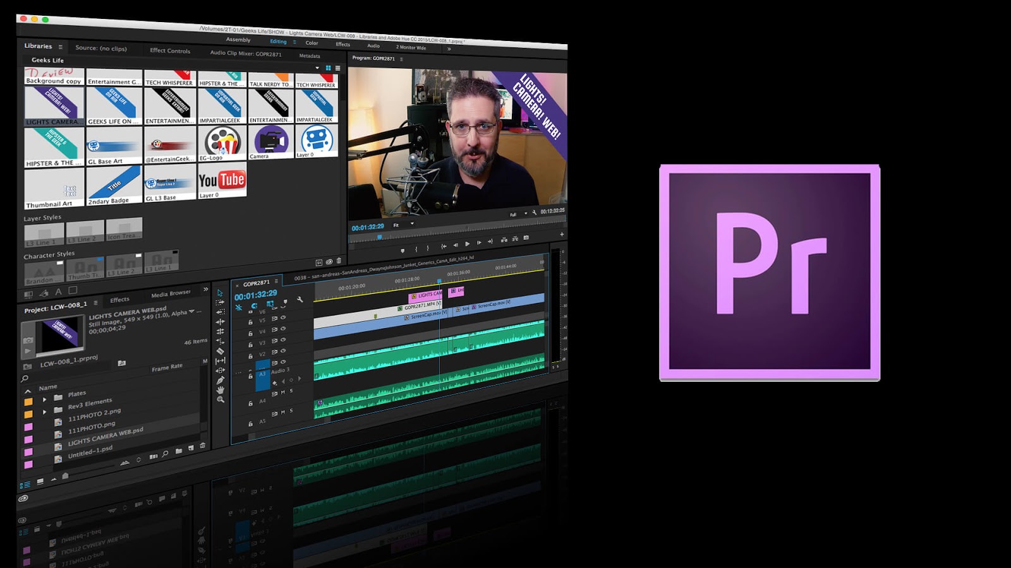The width and height of the screenshot is (1011, 568).
Task: Switch to the Assembly workspace
Action: point(238,40)
